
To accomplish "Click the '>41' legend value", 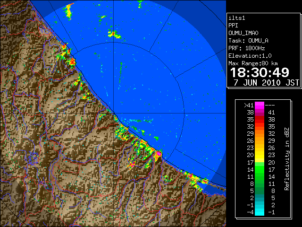I will (x=249, y=105).
